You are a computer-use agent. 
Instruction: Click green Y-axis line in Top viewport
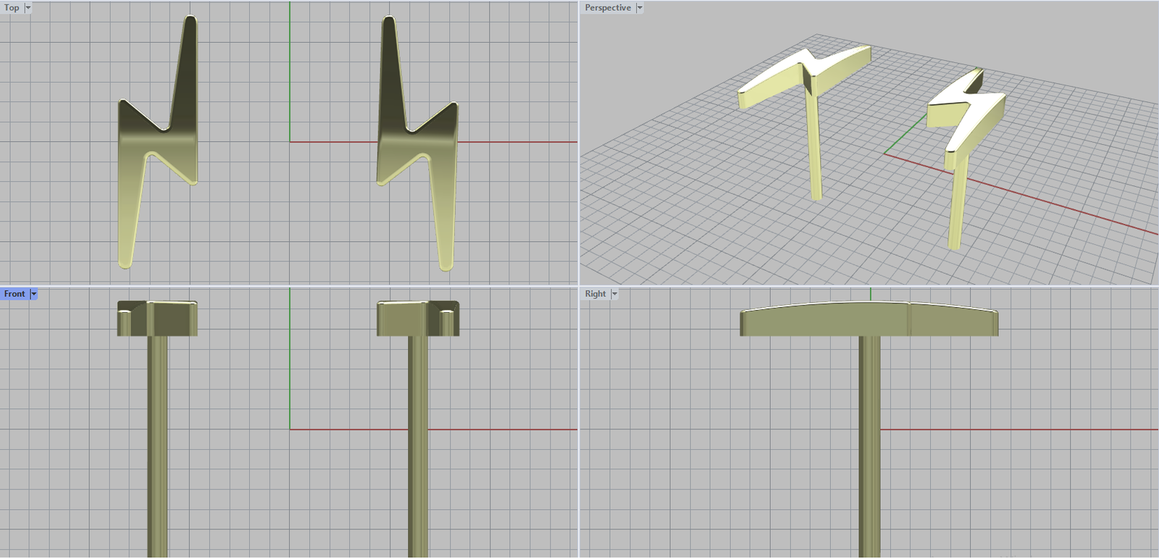tap(290, 72)
